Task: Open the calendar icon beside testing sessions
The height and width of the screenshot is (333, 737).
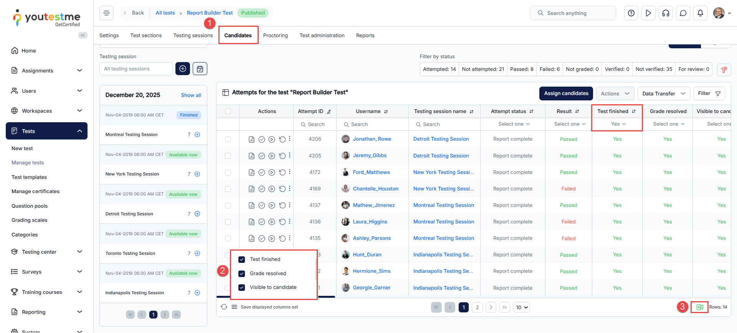Action: coord(200,69)
